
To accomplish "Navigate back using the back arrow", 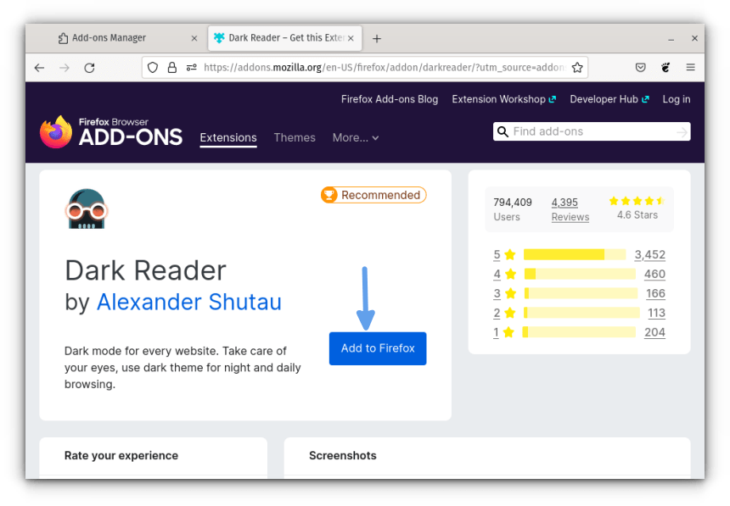I will [39, 67].
